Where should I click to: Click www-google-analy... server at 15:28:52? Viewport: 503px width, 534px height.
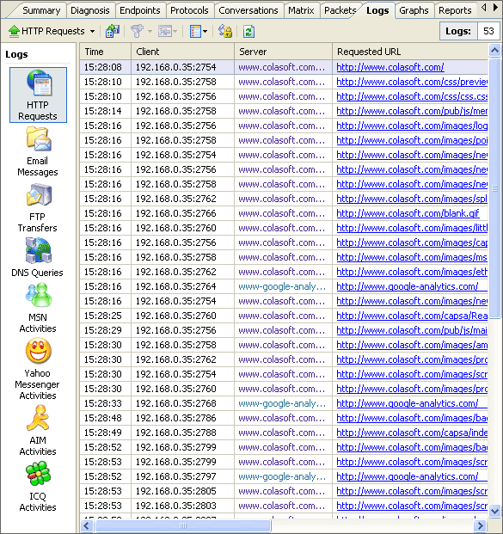283,476
